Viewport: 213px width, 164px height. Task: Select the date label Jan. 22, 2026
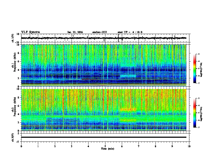[75, 32]
